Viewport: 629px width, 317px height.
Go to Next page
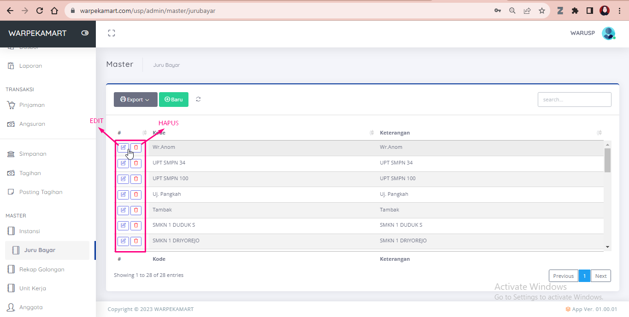tap(601, 276)
